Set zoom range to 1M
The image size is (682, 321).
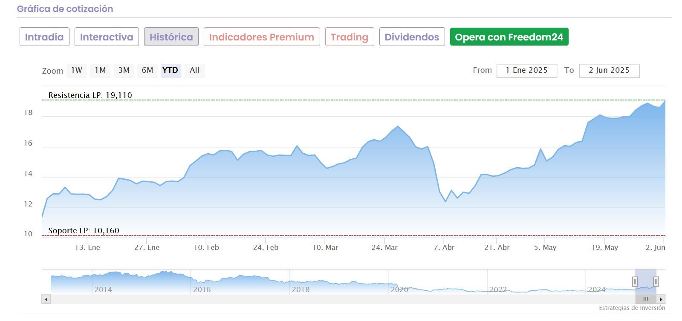pyautogui.click(x=100, y=70)
